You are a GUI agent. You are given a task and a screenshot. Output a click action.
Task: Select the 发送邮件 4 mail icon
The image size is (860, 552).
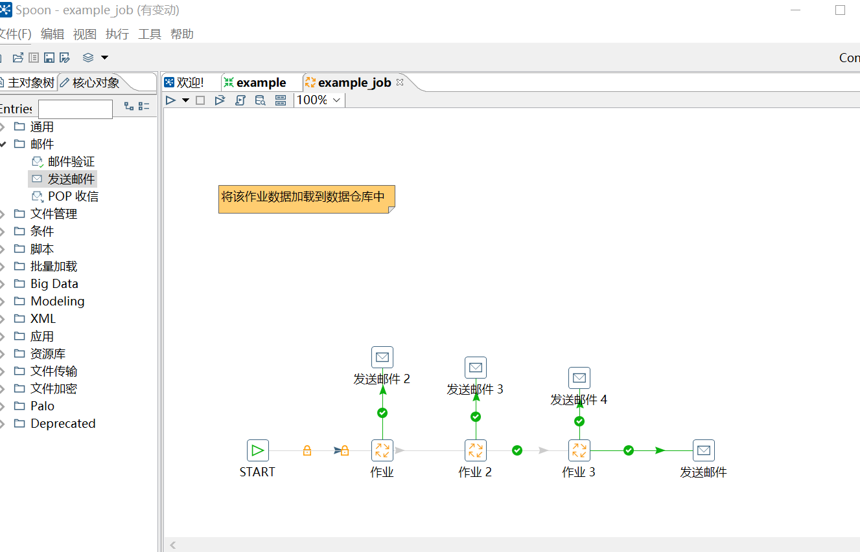click(x=579, y=378)
